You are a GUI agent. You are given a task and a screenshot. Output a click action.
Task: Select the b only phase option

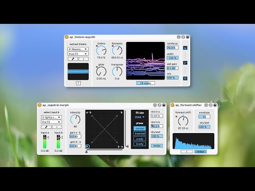click(x=140, y=144)
